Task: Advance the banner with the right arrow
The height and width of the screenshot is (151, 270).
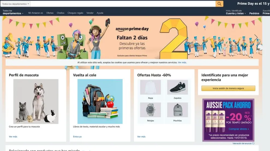Action: click(x=256, y=37)
